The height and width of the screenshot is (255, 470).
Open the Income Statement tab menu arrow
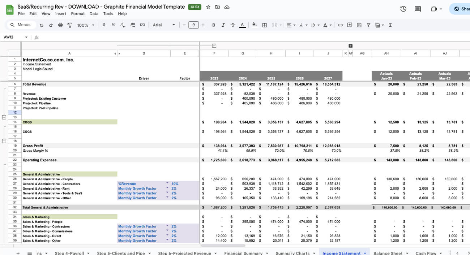tap(365, 253)
